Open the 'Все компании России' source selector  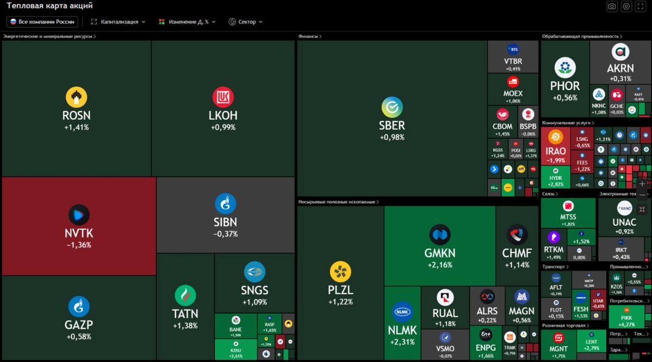(x=42, y=22)
